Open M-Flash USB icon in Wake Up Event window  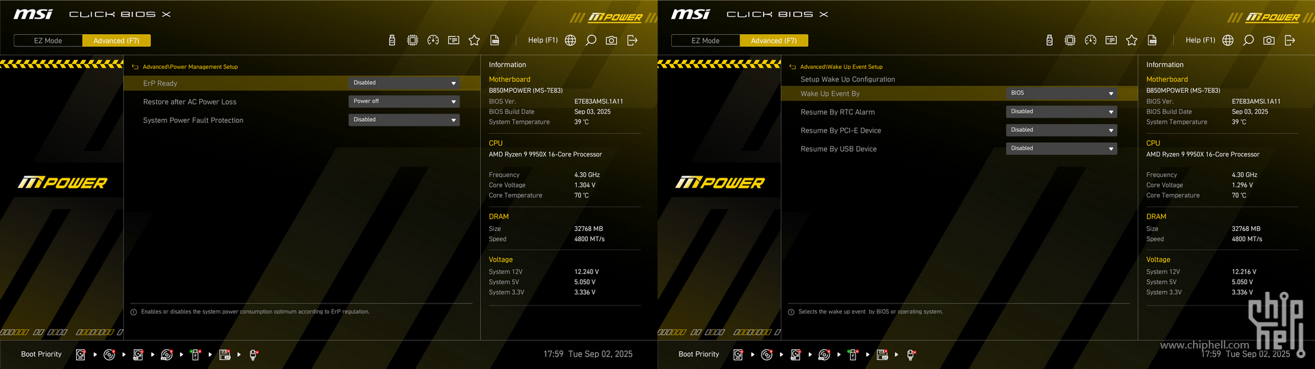pos(1049,40)
